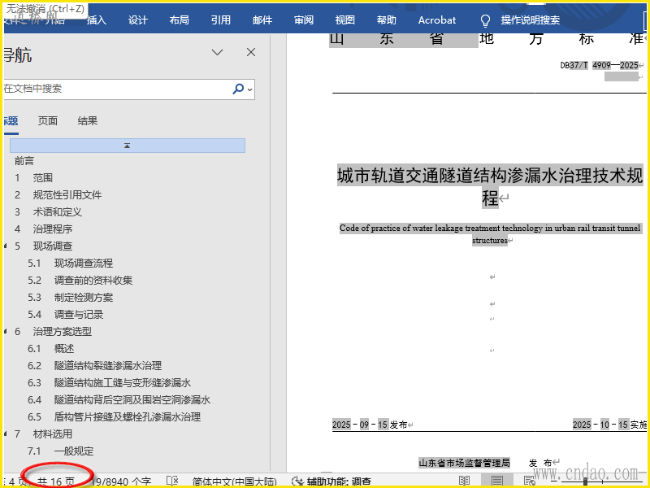This screenshot has width=650, height=488.
Task: Click the 2025-10-15 实施 date text
Action: [610, 425]
